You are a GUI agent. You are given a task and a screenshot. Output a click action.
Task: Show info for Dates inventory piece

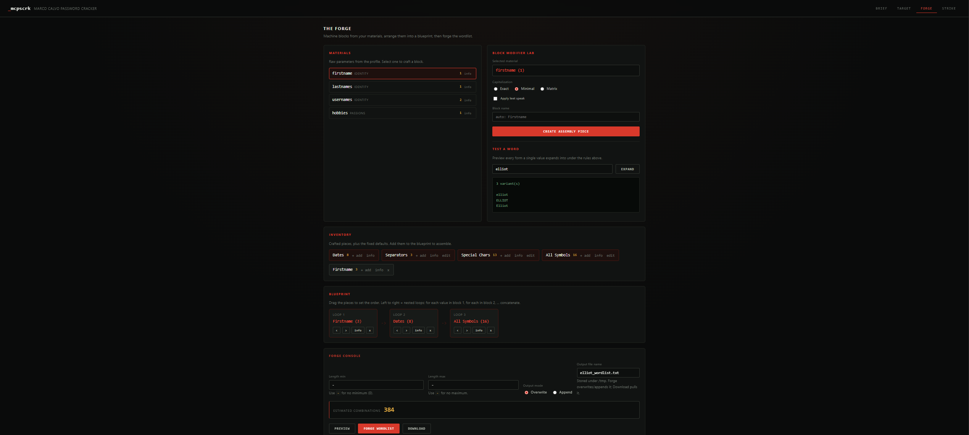(370, 256)
